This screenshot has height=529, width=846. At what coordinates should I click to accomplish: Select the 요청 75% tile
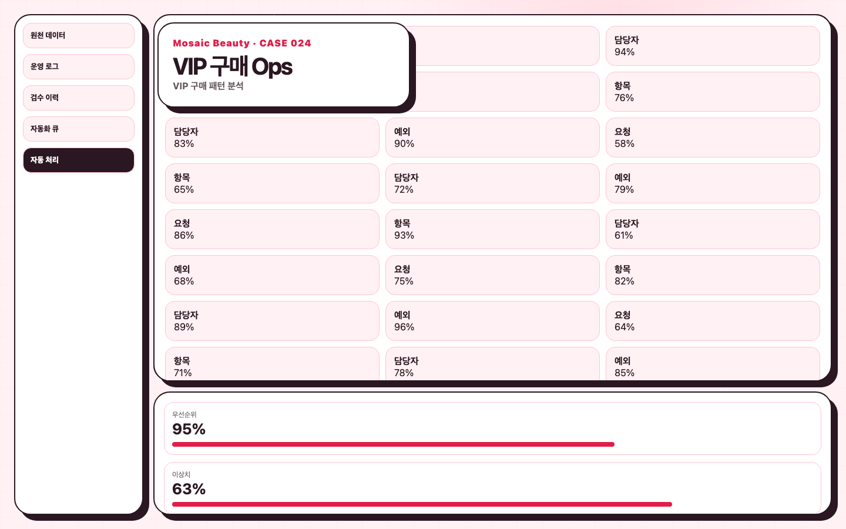pos(492,275)
